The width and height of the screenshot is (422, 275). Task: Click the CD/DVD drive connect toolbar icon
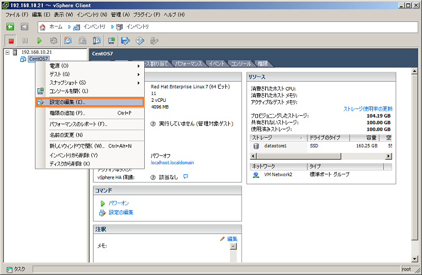(x=140, y=41)
